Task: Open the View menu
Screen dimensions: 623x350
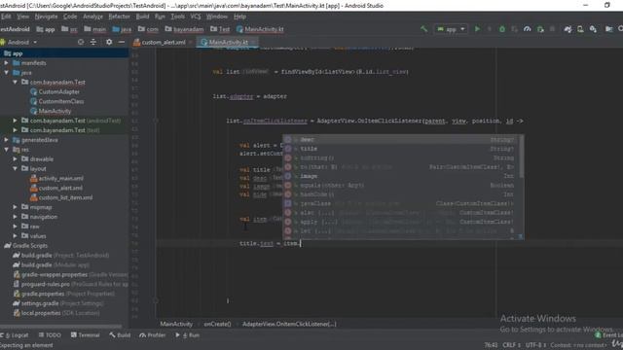Action: pyautogui.click(x=22, y=17)
